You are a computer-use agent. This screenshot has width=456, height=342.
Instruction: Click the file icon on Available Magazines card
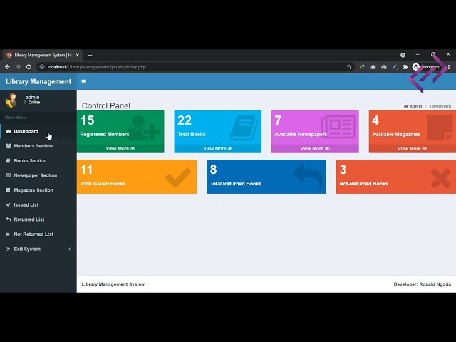click(440, 128)
